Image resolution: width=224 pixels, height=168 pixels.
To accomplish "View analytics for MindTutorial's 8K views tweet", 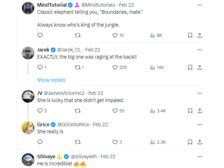I will pos(152,35).
